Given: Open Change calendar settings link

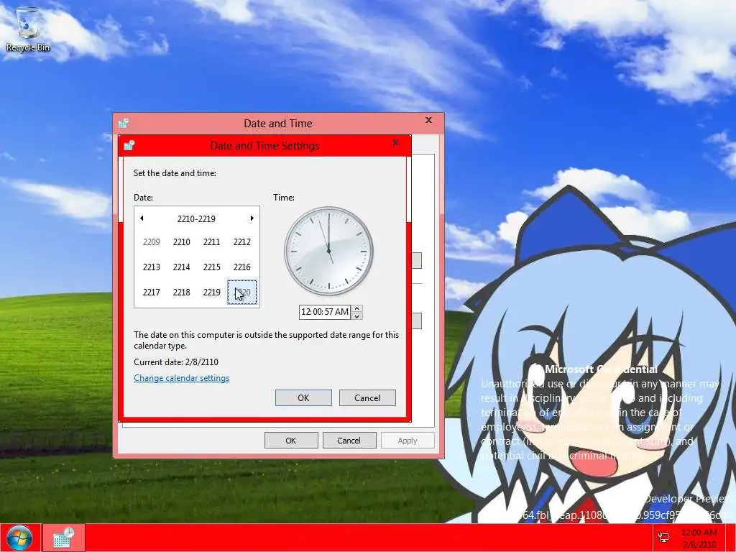Looking at the screenshot, I should point(181,378).
